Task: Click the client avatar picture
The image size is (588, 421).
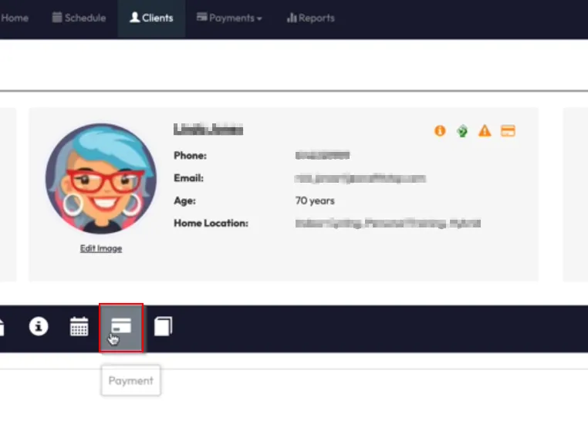Action: (100, 178)
